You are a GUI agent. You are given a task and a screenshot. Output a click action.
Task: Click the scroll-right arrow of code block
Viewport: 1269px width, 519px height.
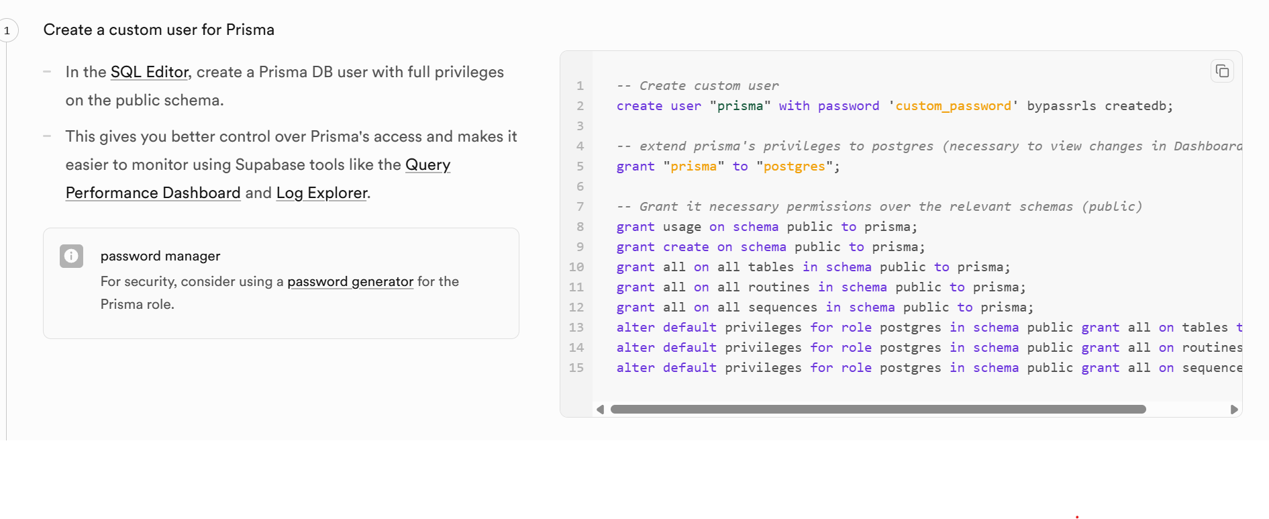(x=1233, y=410)
